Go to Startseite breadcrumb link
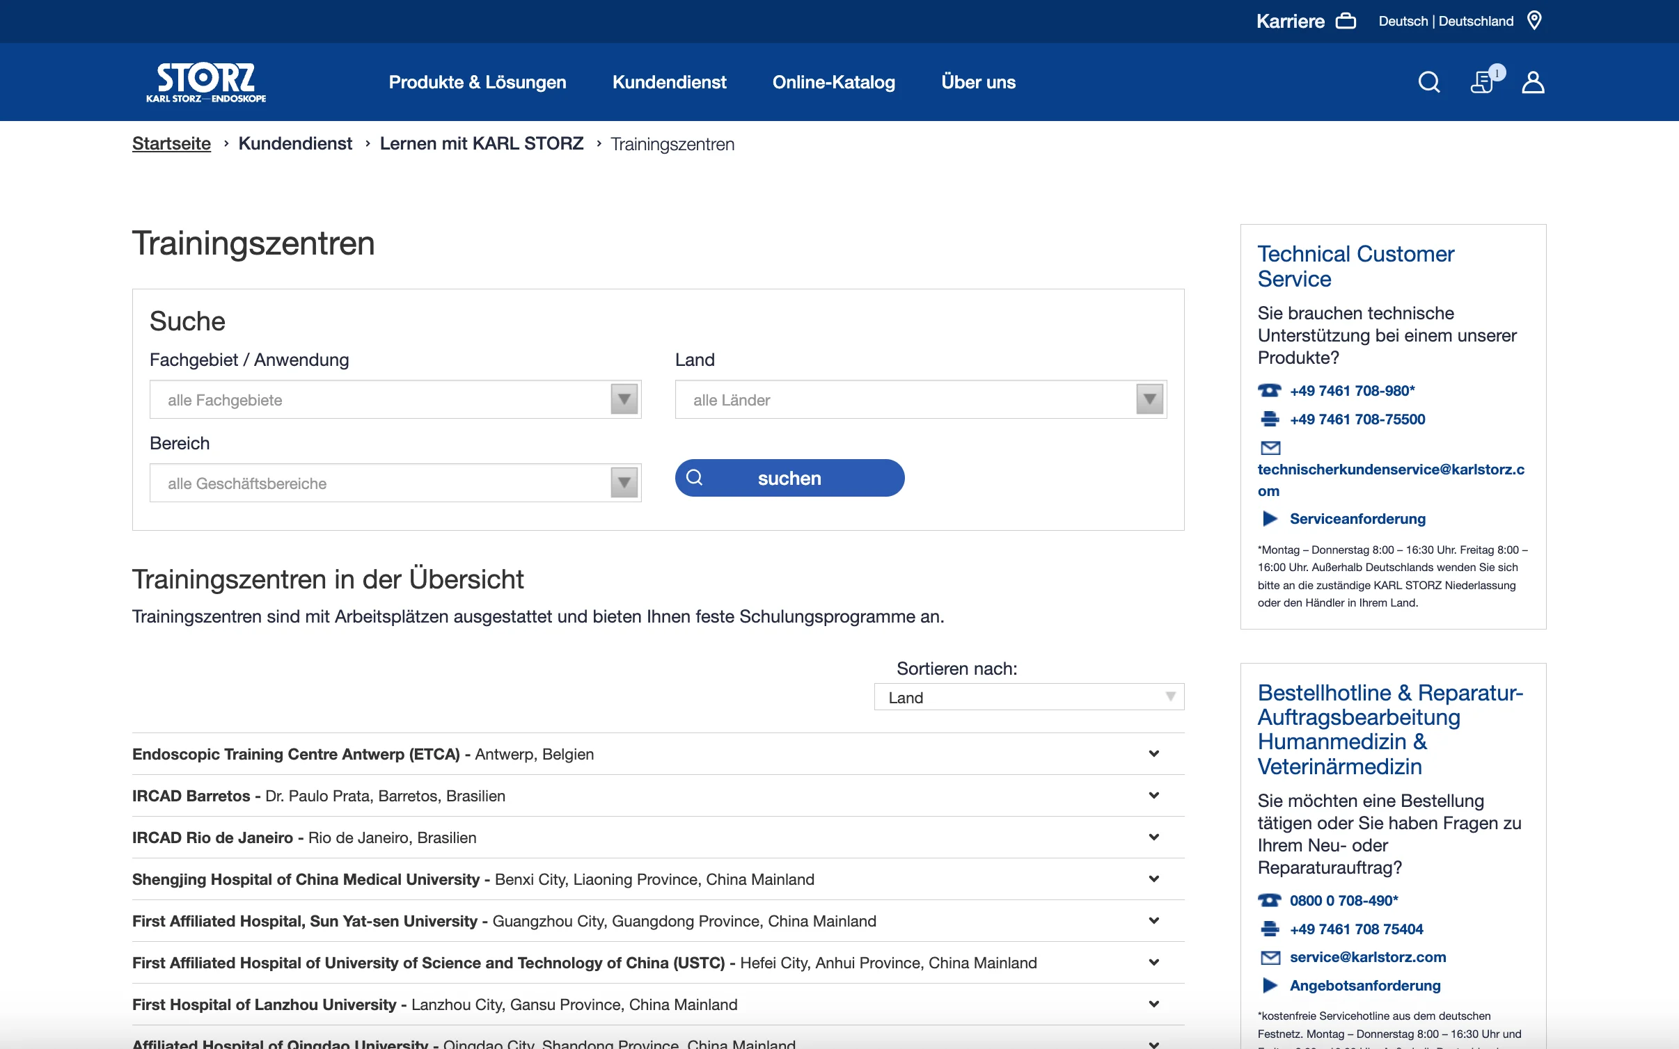1679x1049 pixels. (171, 143)
